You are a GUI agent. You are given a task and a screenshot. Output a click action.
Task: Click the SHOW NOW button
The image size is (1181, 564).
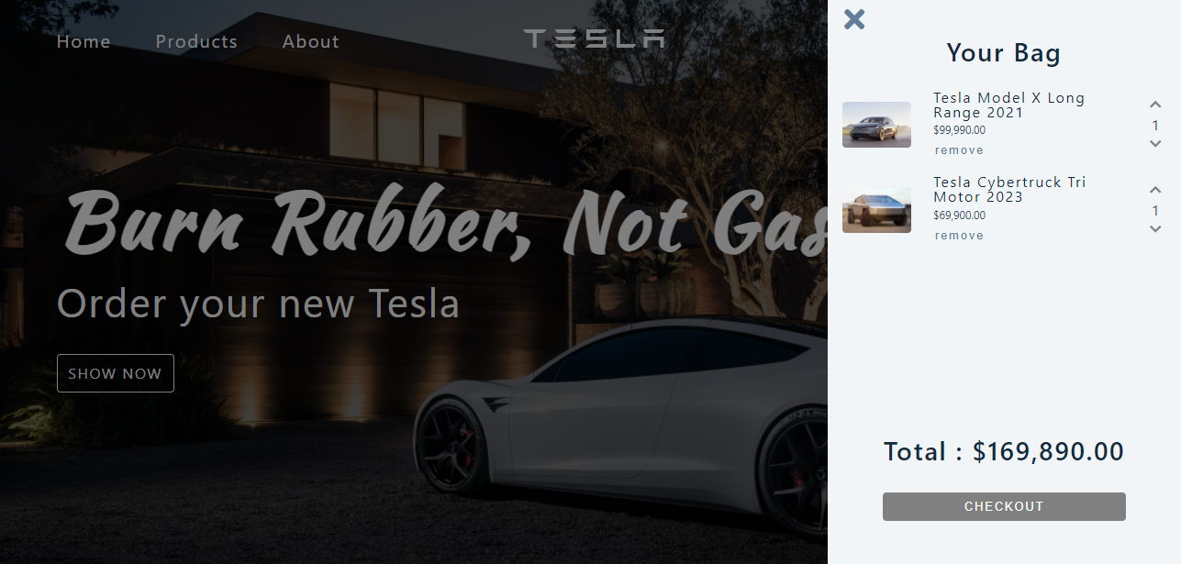[116, 373]
